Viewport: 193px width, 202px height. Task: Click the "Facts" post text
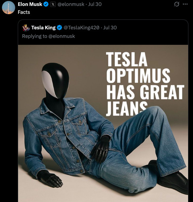tap(24, 12)
